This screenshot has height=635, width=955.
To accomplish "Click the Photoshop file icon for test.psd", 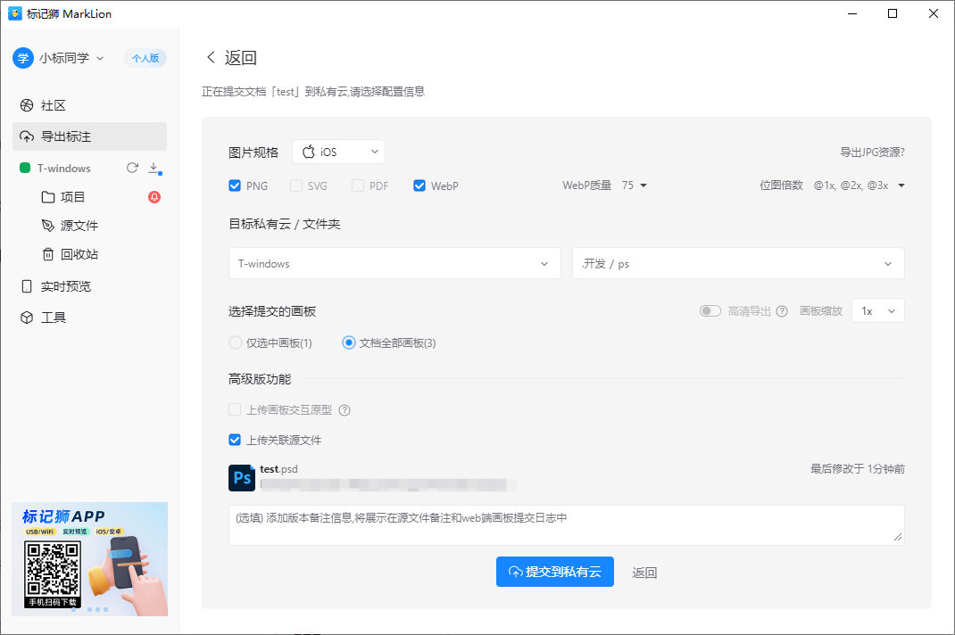I will point(241,478).
